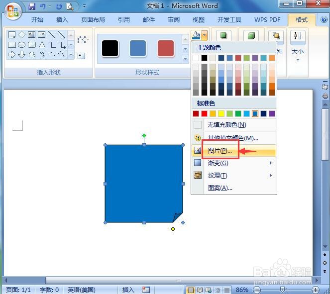Click the zoom out minus button
Viewport: 330px width, 294px height.
256,290
